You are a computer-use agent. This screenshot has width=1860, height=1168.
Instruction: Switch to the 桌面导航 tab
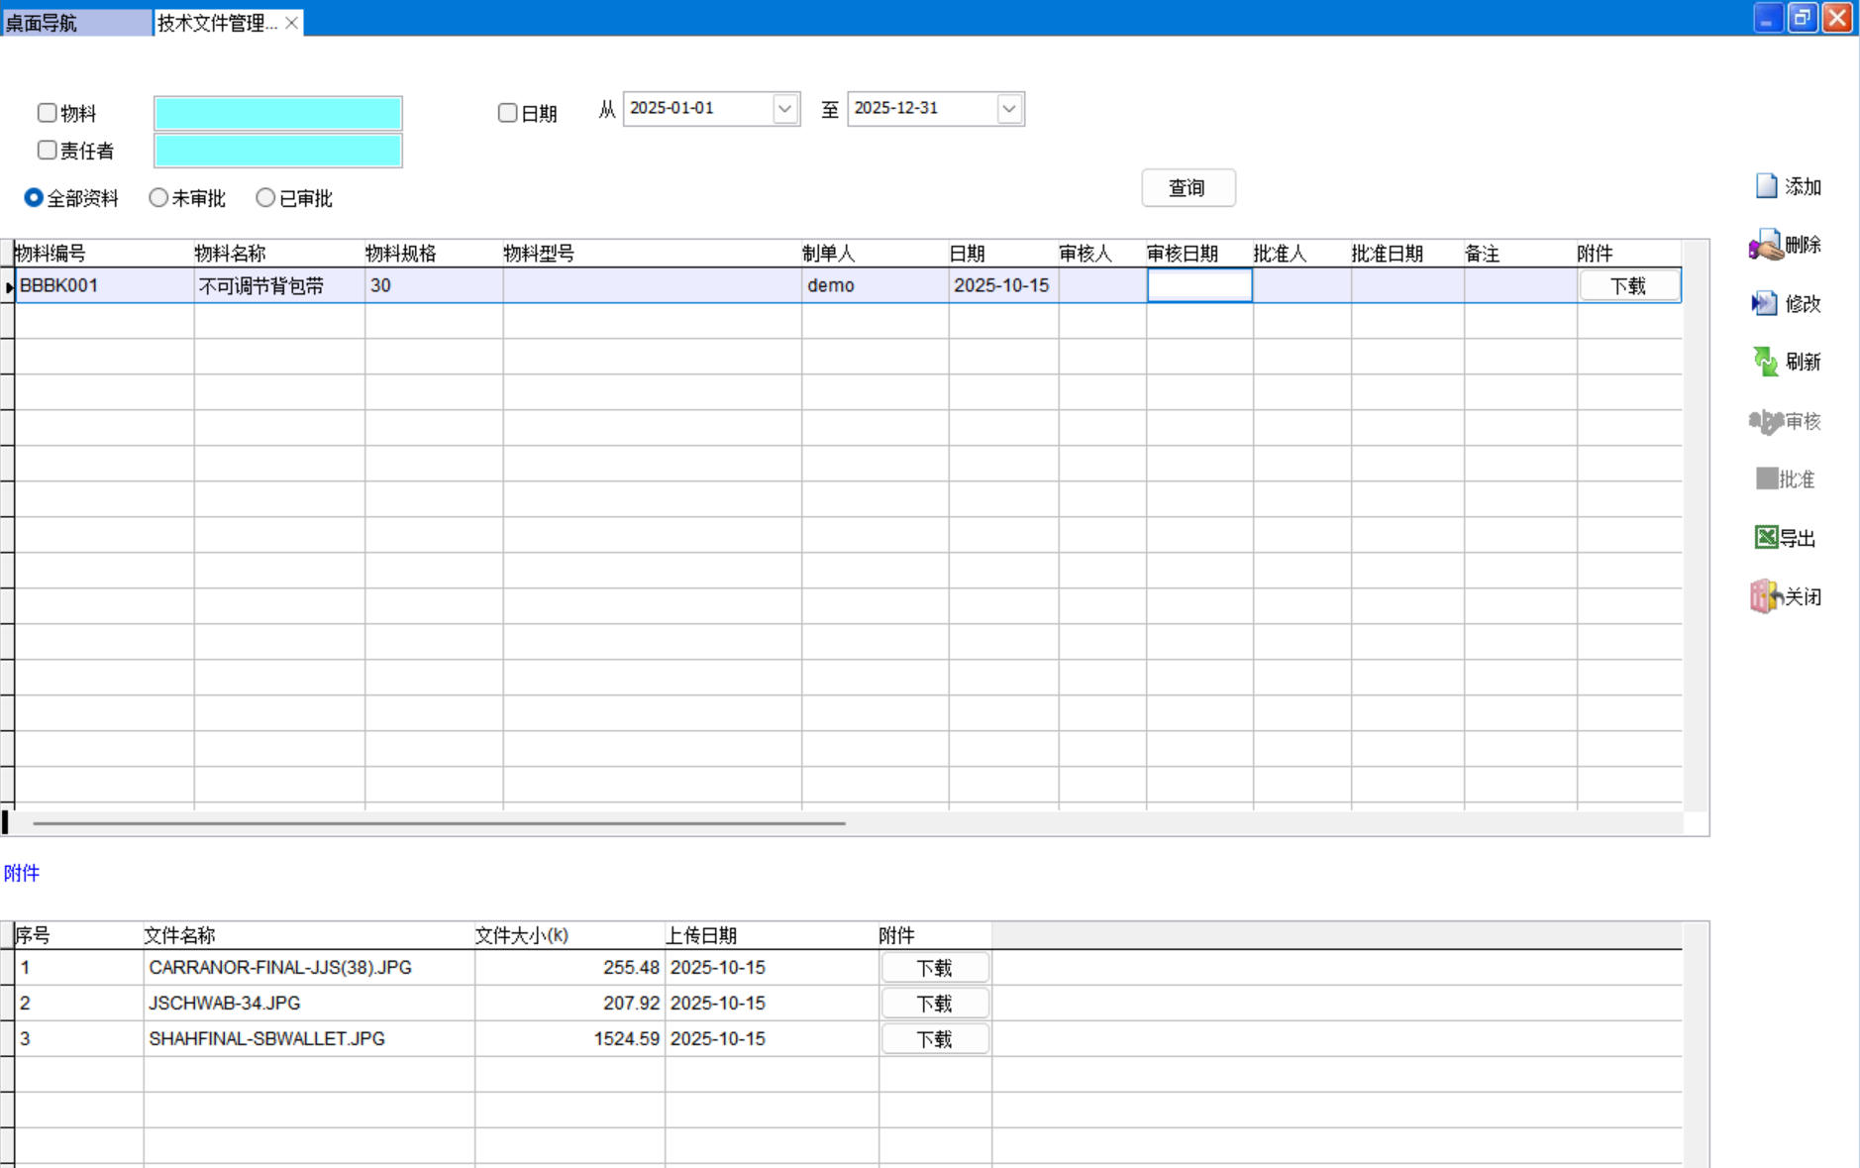[x=75, y=23]
